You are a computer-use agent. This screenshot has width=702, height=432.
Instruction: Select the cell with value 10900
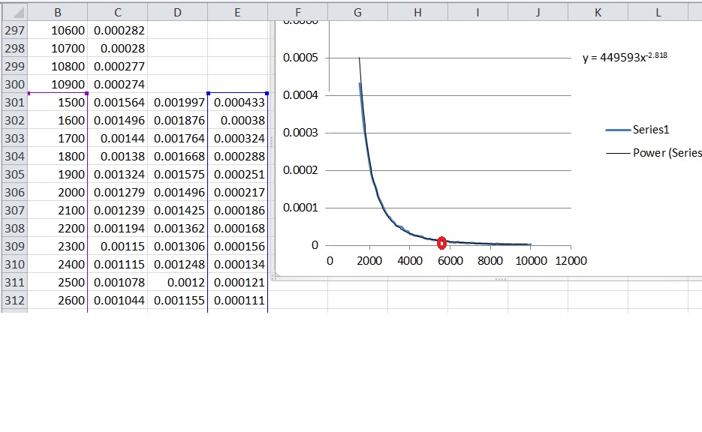[58, 84]
